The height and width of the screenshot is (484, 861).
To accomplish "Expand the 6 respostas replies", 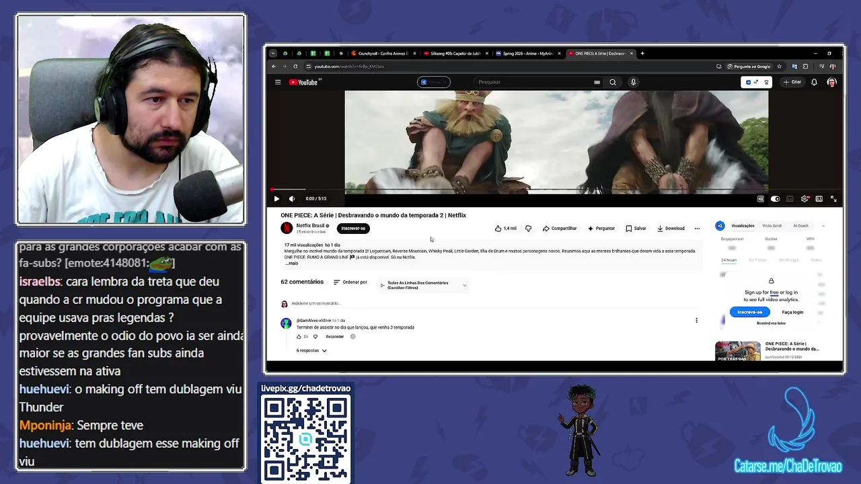I will 311,351.
